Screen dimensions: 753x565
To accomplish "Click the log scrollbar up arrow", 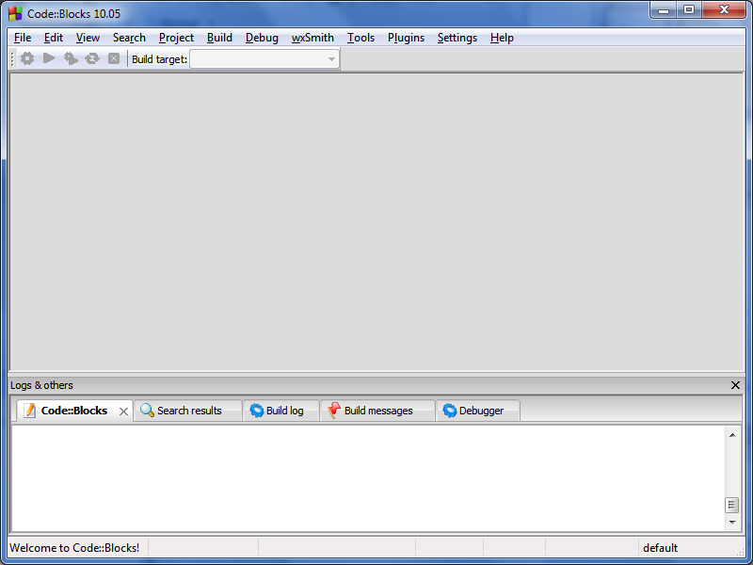I will coord(732,435).
